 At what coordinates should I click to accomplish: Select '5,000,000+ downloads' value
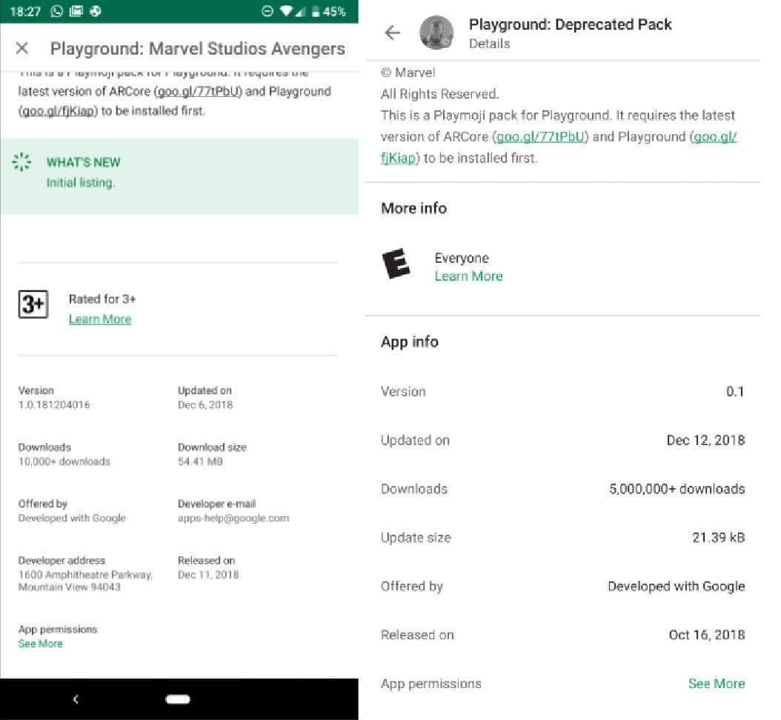tap(677, 489)
